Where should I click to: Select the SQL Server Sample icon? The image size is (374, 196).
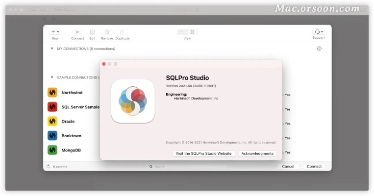coord(52,107)
